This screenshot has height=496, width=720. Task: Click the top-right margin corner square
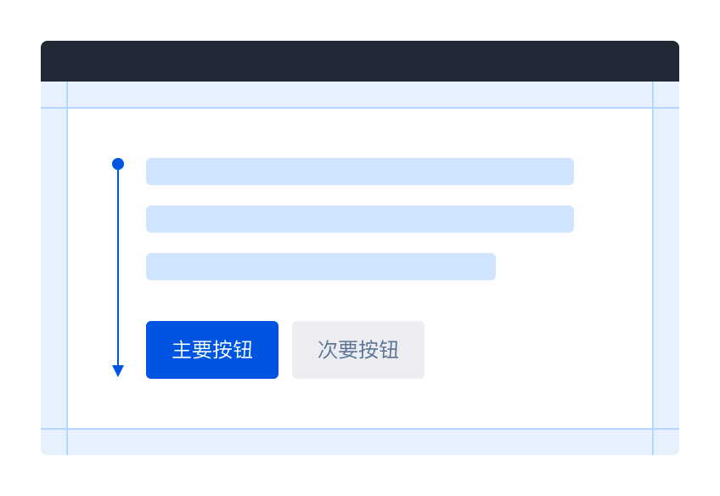tap(667, 94)
